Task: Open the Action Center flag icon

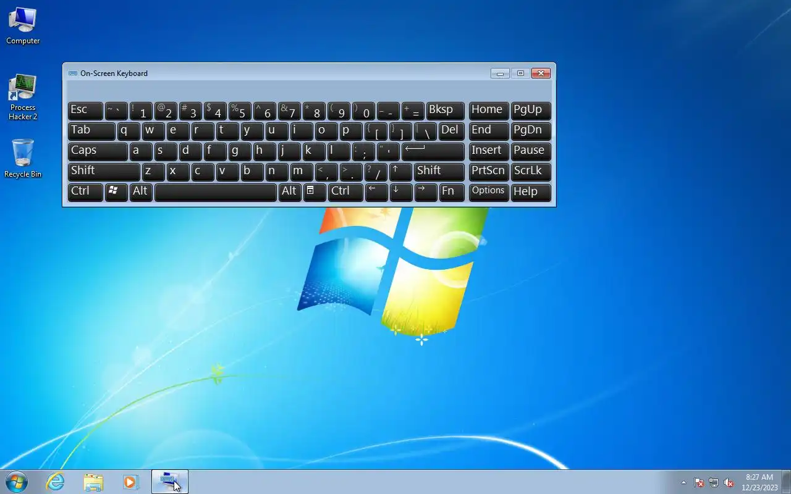Action: [x=699, y=483]
